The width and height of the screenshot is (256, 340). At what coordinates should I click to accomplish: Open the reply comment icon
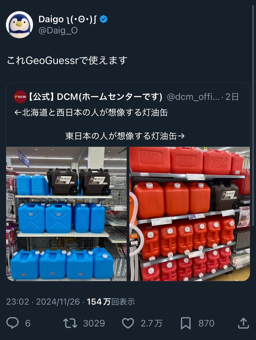tap(12, 323)
